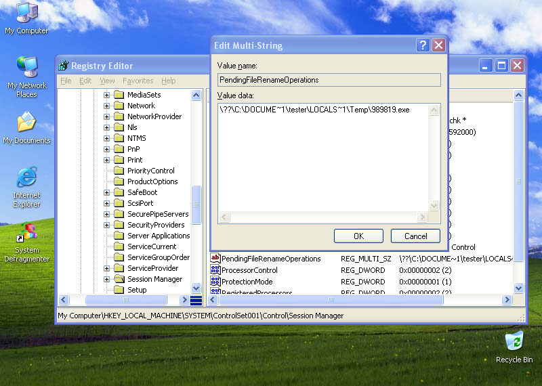Click MediaSets folder icon

tap(119, 94)
